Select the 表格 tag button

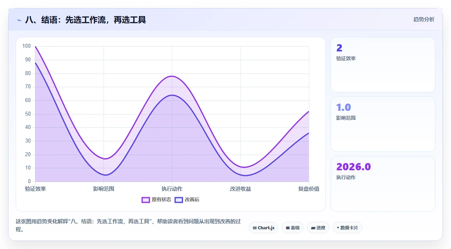tap(292, 228)
